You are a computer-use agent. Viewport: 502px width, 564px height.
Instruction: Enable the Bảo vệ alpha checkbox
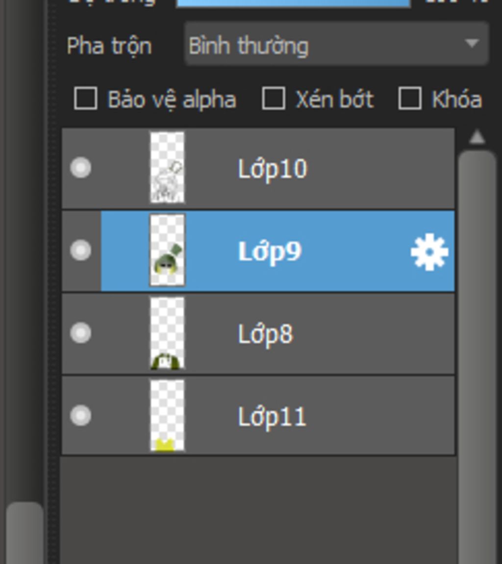click(85, 98)
